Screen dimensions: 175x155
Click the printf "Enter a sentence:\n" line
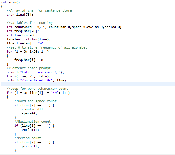(35, 72)
